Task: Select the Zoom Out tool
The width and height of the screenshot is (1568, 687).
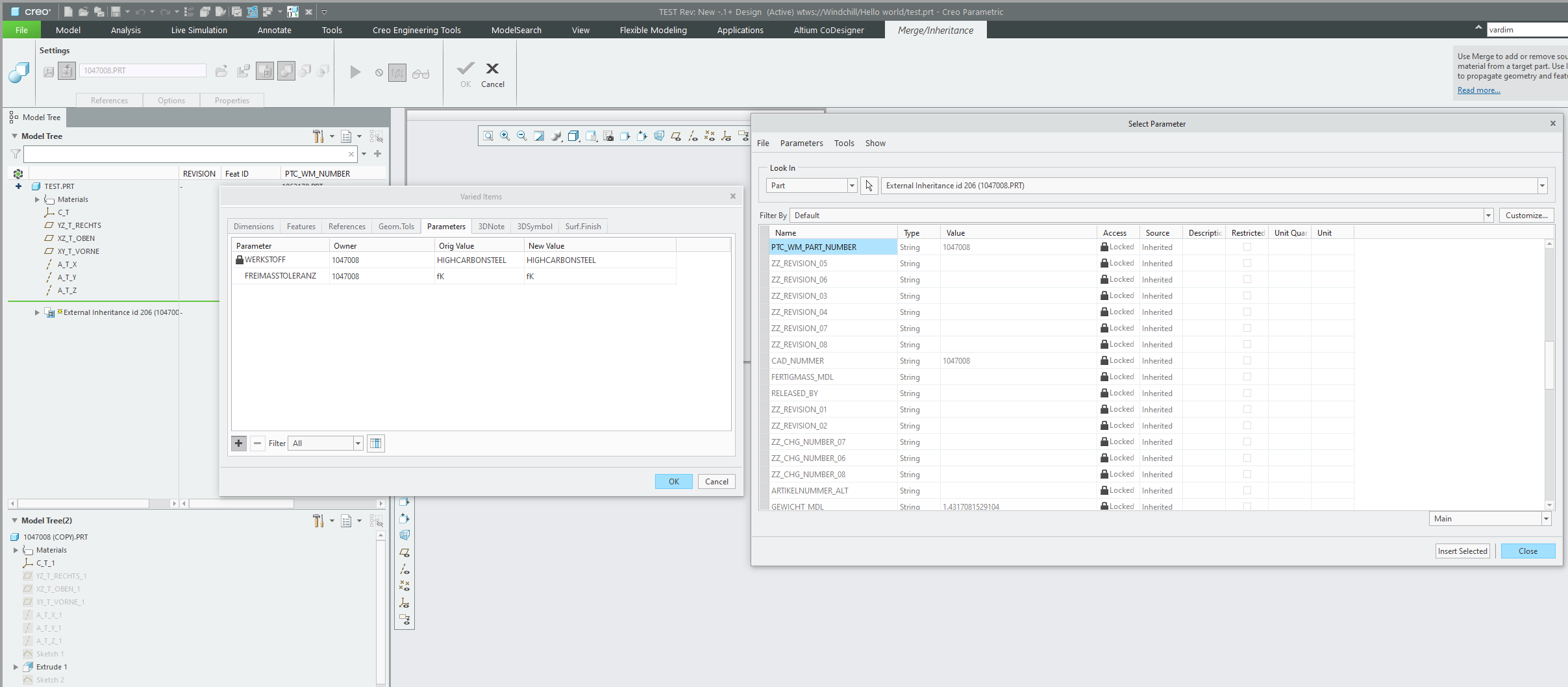Action: click(521, 136)
